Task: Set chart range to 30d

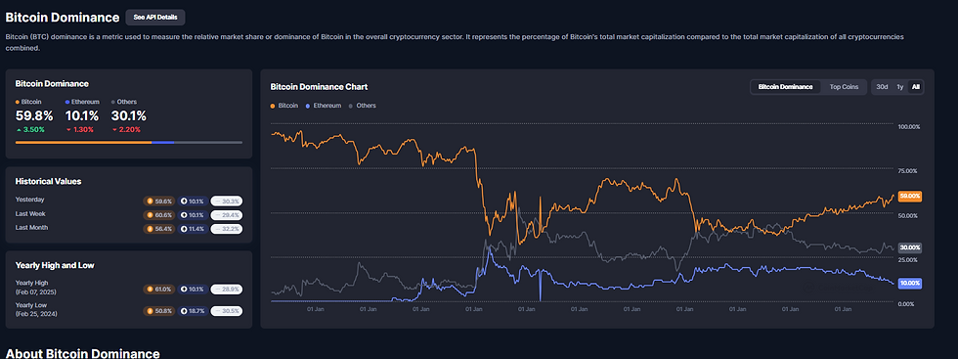Action: click(x=882, y=87)
